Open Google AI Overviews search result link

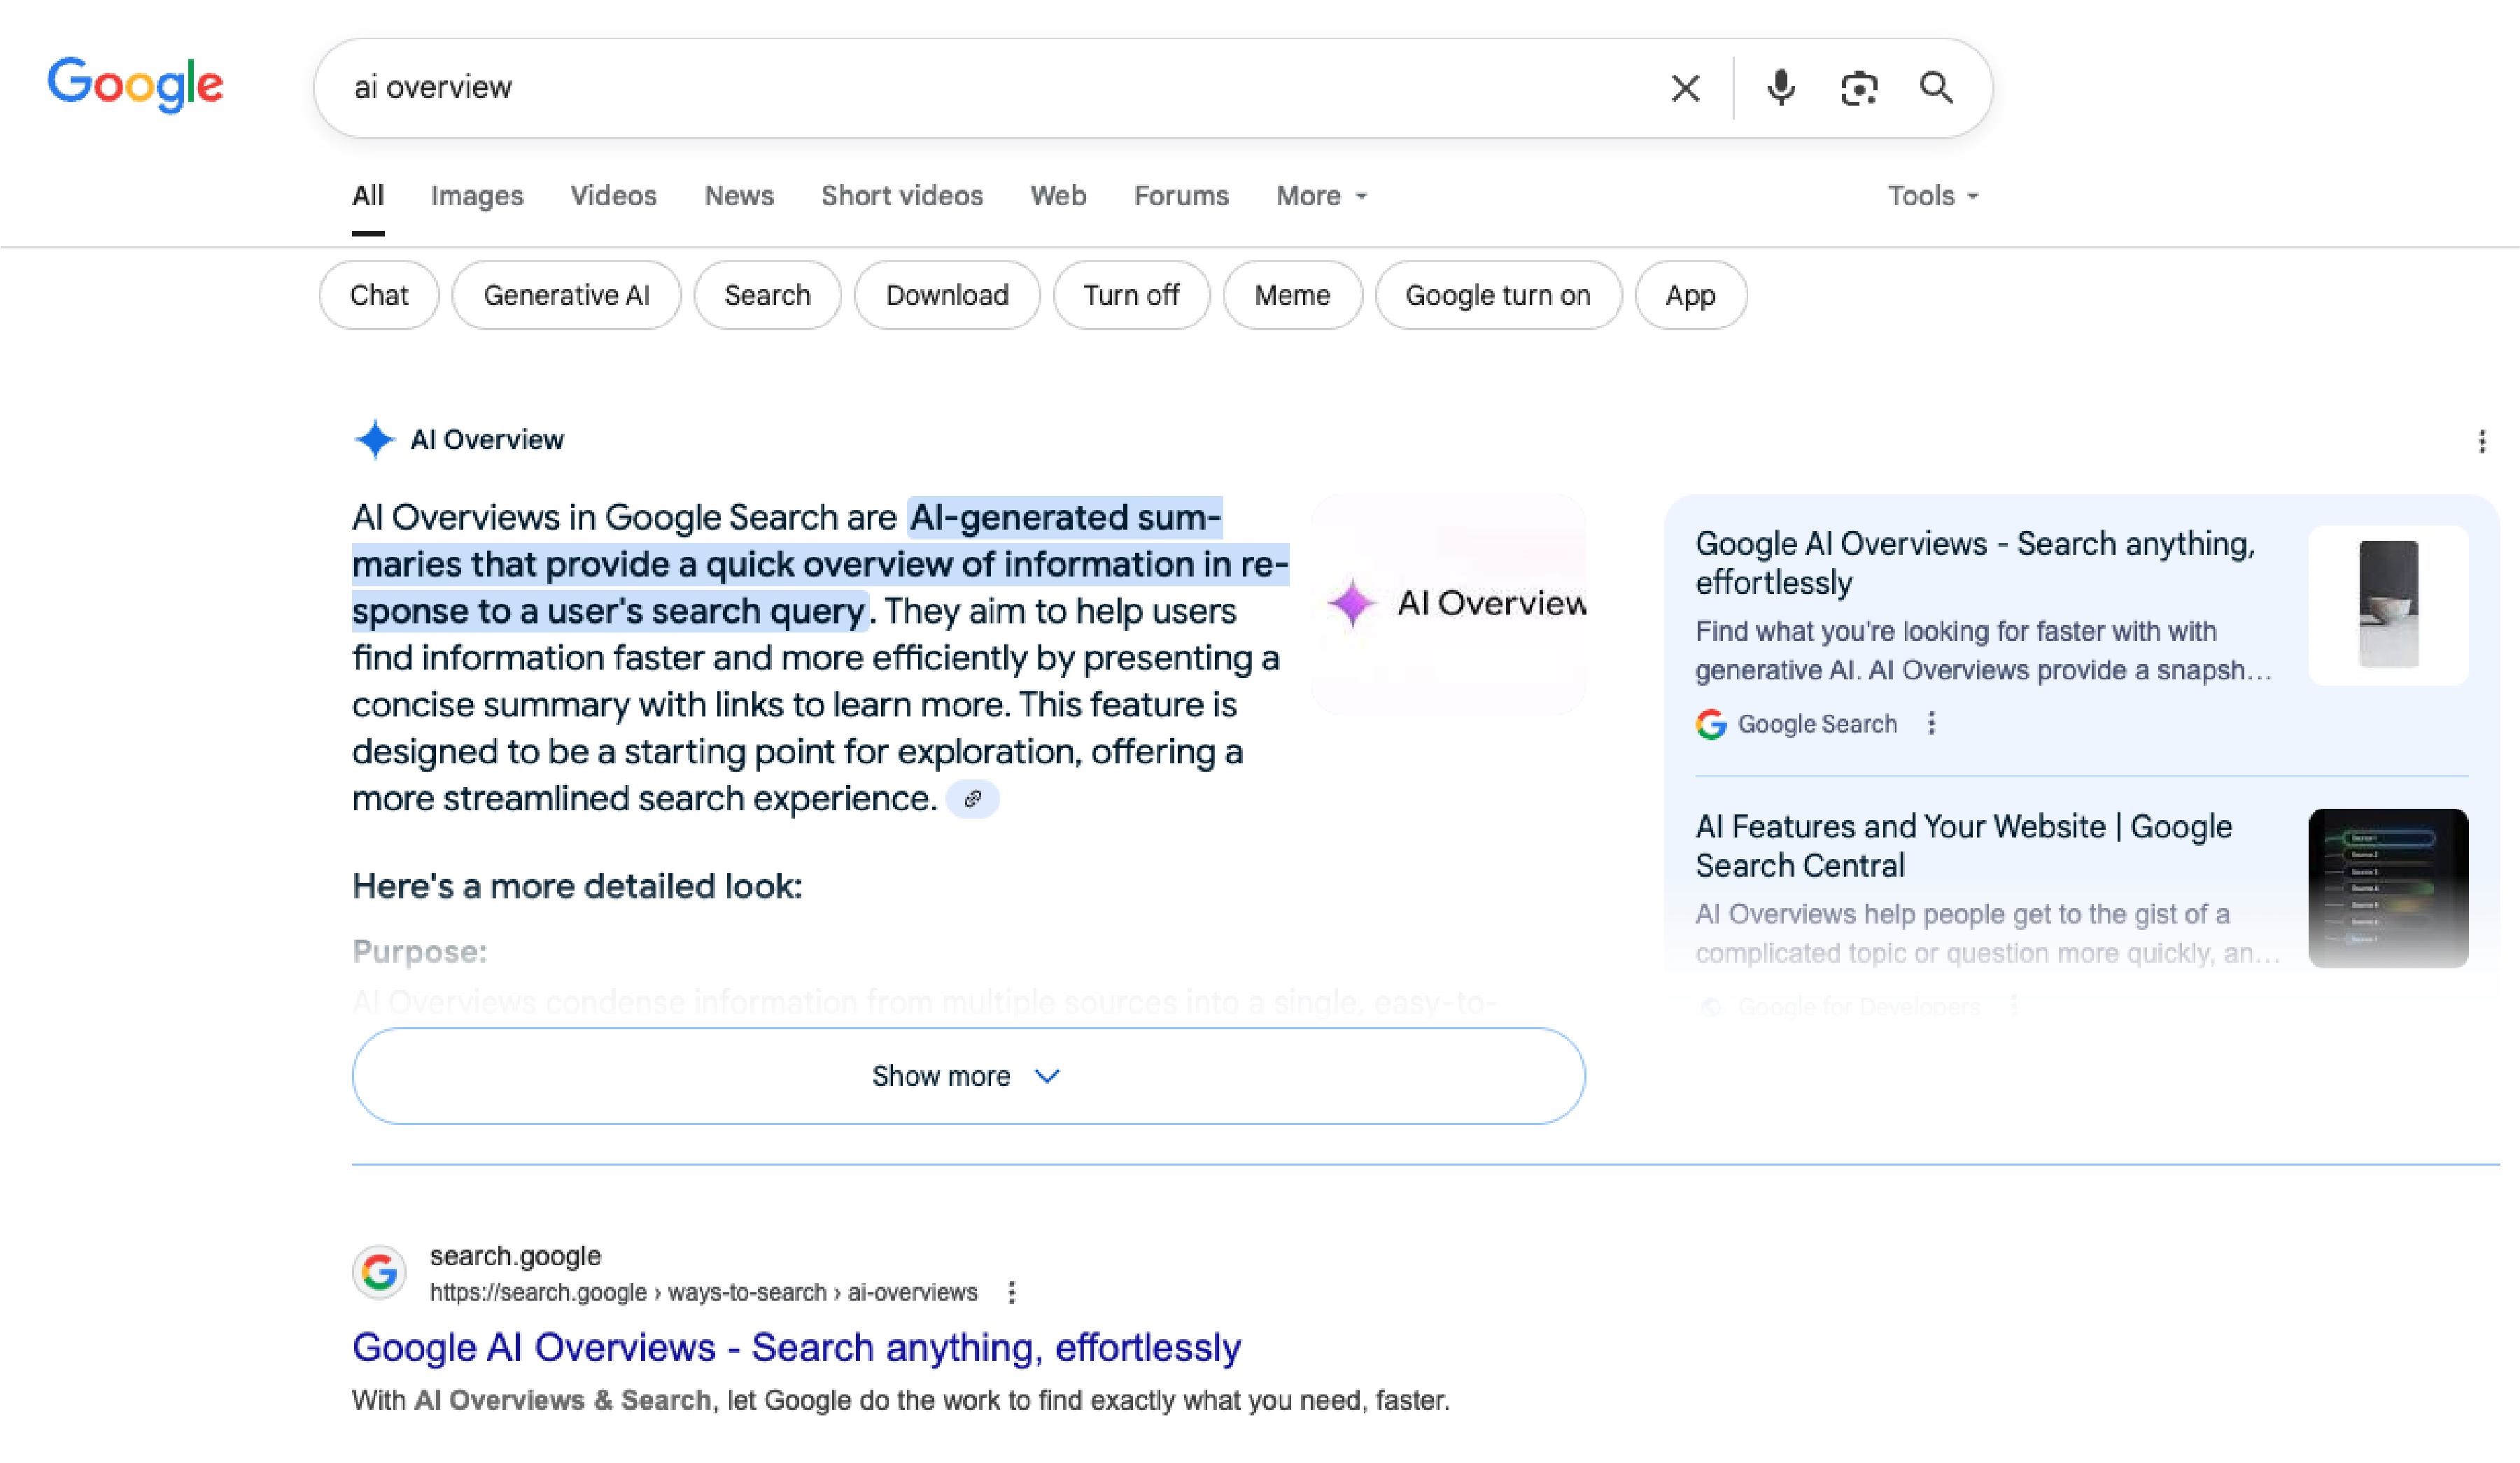pos(796,1347)
